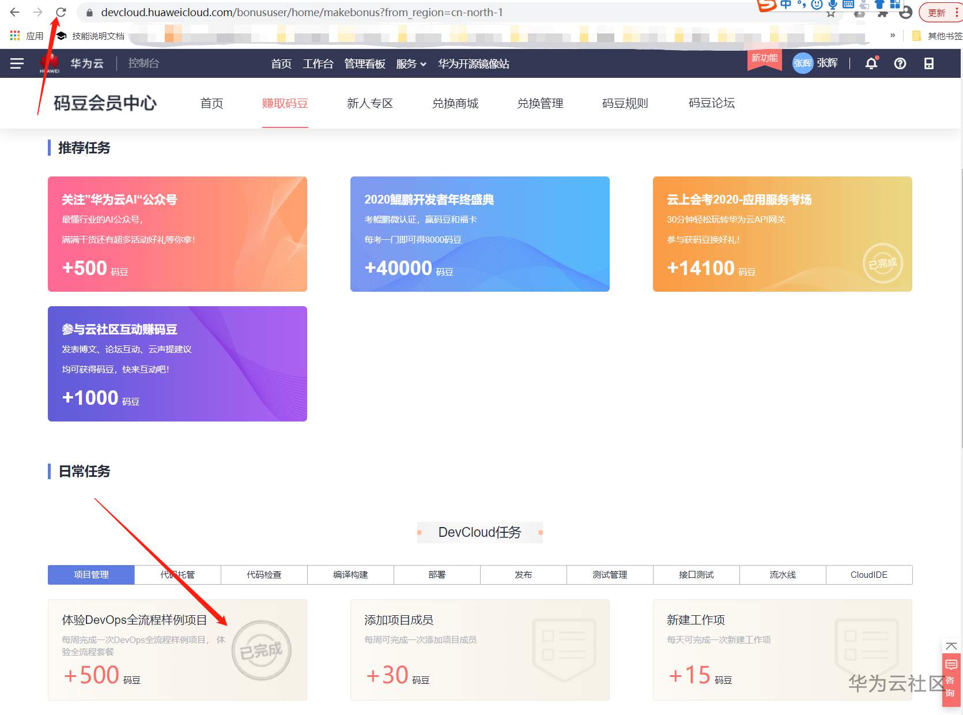Open 工作台 in the top navigation
This screenshot has width=963, height=715.
pyautogui.click(x=318, y=64)
